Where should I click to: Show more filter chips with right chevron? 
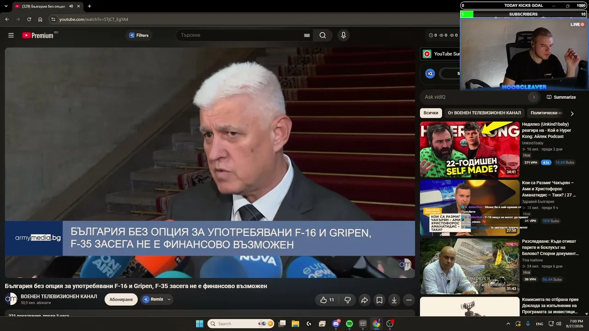click(572, 113)
